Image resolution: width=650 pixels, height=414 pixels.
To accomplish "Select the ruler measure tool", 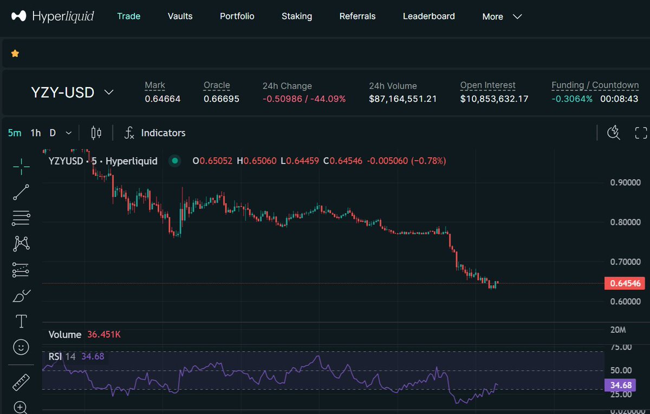I will 21,383.
